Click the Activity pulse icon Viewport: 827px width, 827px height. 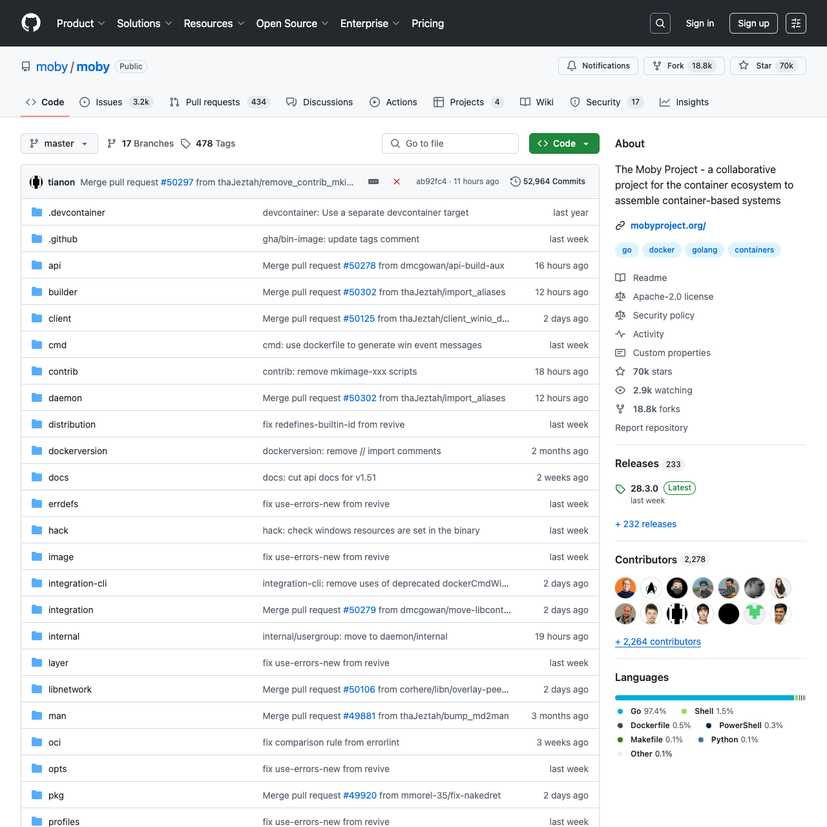click(x=620, y=334)
